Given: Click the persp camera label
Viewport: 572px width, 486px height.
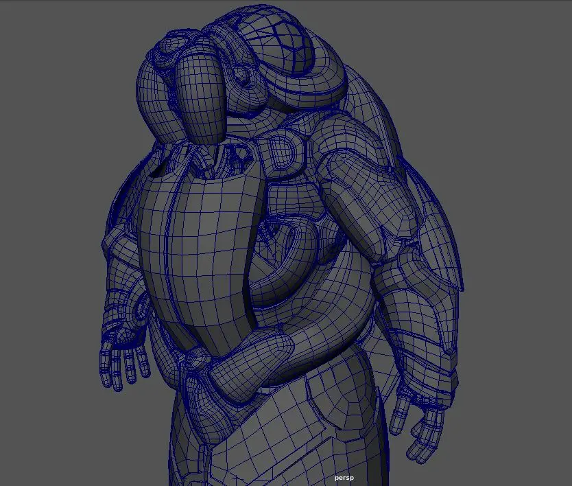Looking at the screenshot, I should click(344, 478).
